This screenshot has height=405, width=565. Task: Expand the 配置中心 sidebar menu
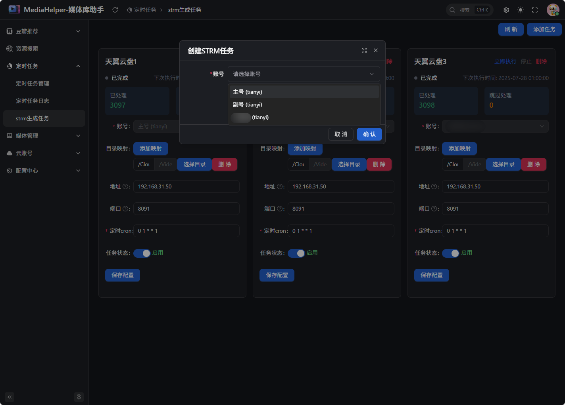tap(44, 171)
